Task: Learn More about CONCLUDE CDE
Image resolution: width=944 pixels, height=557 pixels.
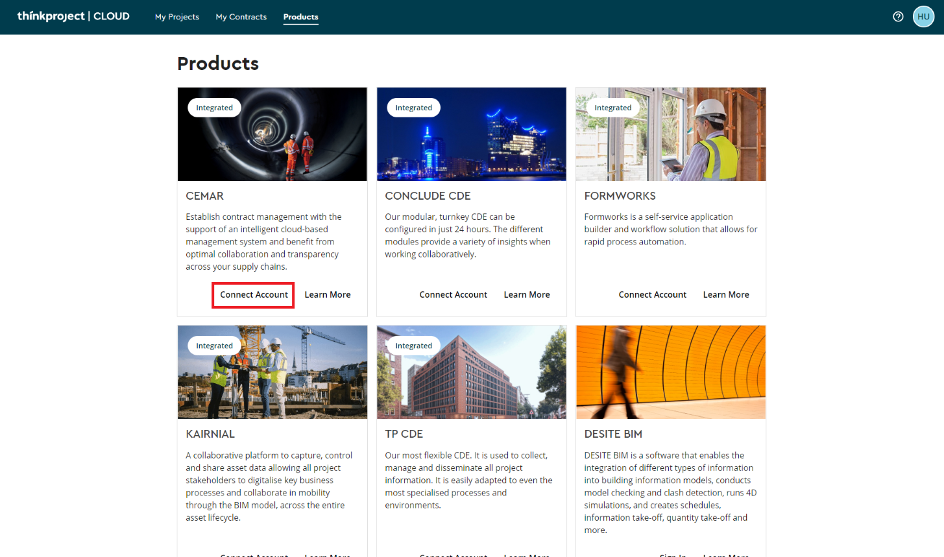Action: click(x=527, y=294)
